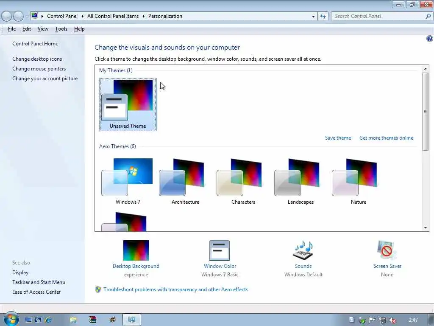This screenshot has width=434, height=326.
Task: Click the Control Panel icon in address bar
Action: [35, 16]
